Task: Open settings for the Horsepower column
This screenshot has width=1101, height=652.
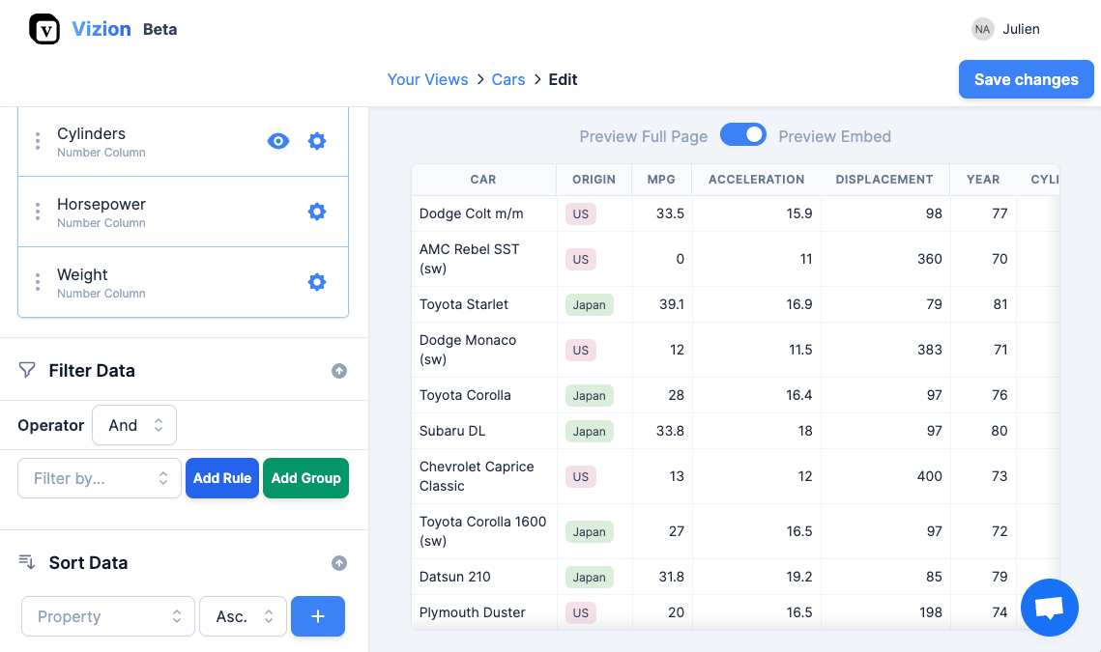Action: click(316, 212)
